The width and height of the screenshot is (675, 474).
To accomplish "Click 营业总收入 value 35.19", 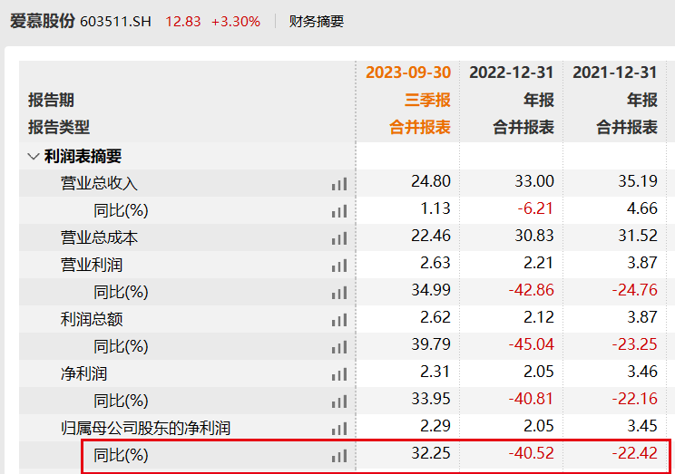I will [638, 181].
